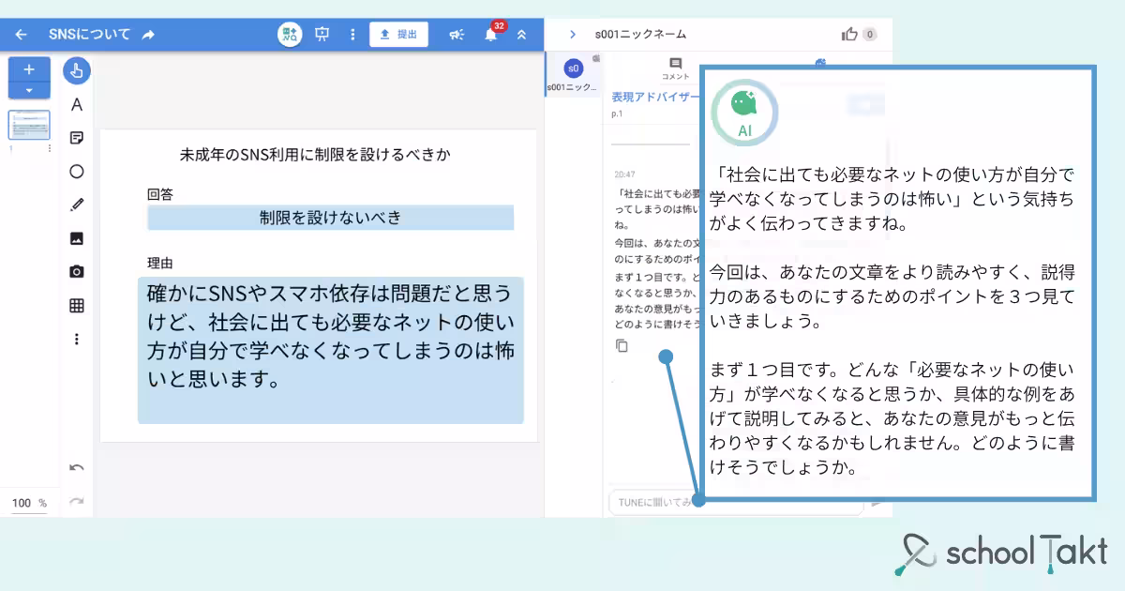Image resolution: width=1125 pixels, height=591 pixels.
Task: Expand the dropdown arrow under the plus button
Action: point(29,90)
